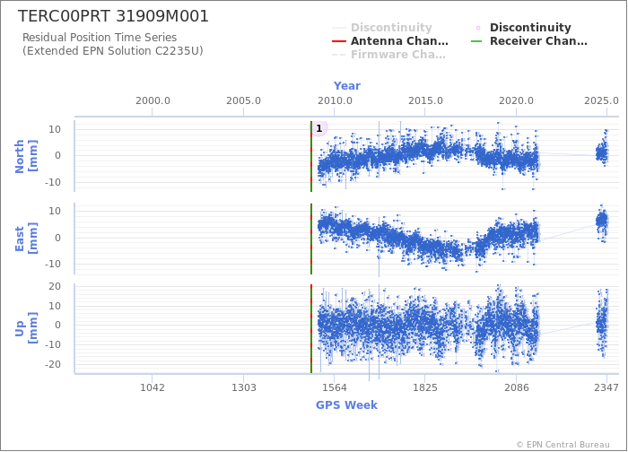Click the 'North [mm]' axis label
The width and height of the screenshot is (628, 452).
[x=26, y=156]
